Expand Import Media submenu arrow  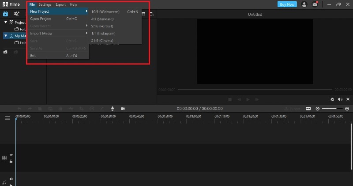(x=86, y=33)
